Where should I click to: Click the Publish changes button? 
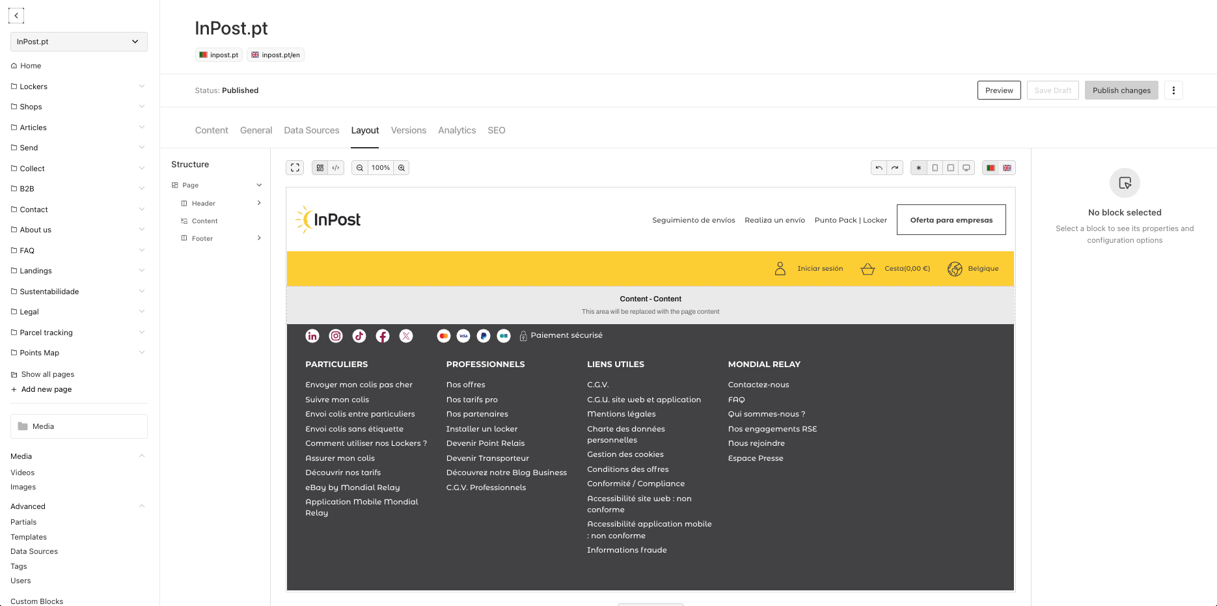1121,90
